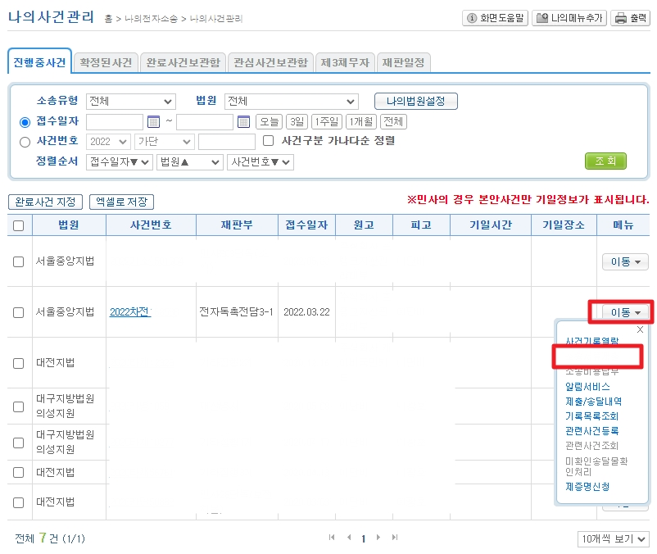Set date range to 오늘
Image resolution: width=657 pixels, height=554 pixels.
[269, 122]
